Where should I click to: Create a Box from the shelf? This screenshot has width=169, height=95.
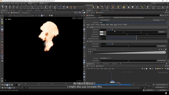[x=3, y=7]
